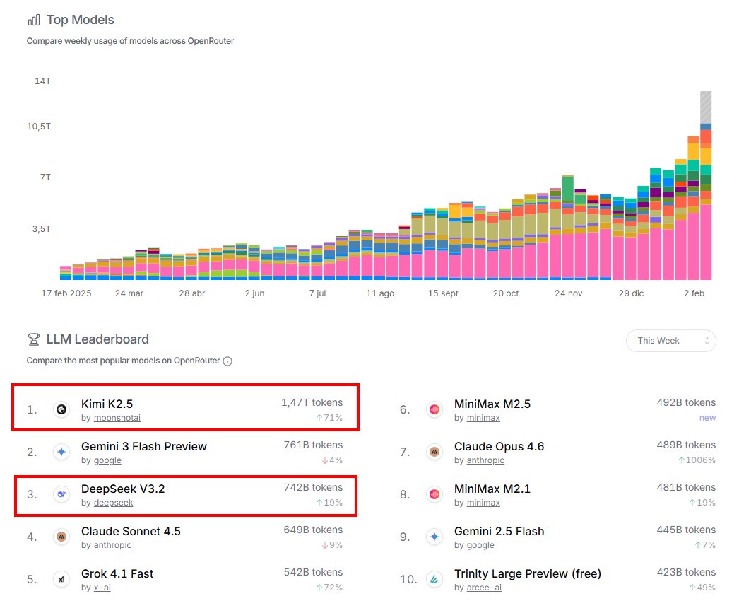Click the 481B tokens value
739x613 pixels.
686,488
